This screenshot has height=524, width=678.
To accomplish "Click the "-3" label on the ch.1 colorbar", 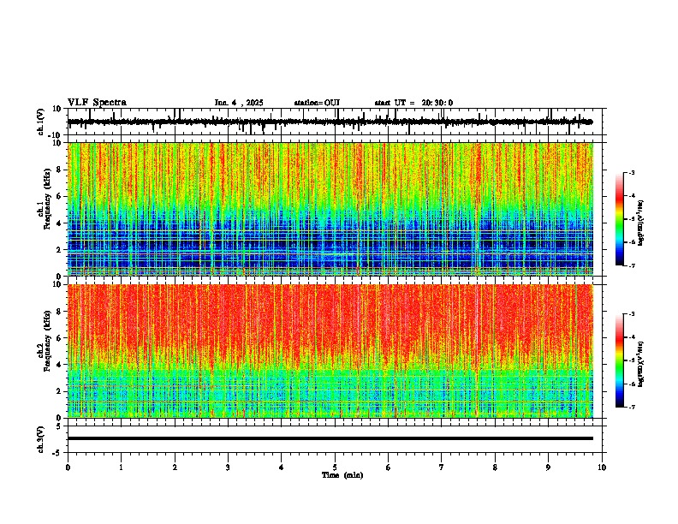I will pos(631,172).
